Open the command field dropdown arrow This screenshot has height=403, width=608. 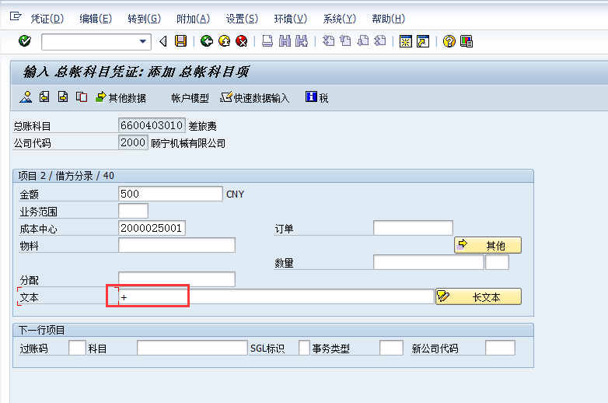click(143, 41)
